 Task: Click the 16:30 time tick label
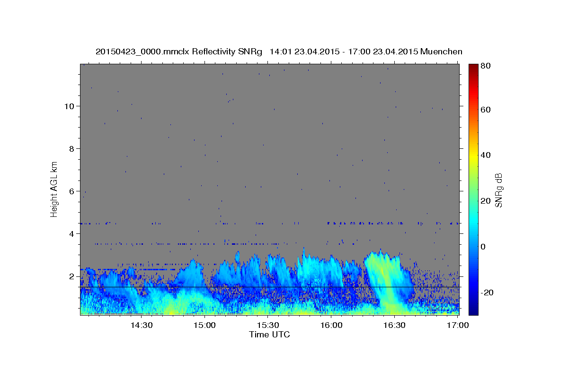point(395,325)
